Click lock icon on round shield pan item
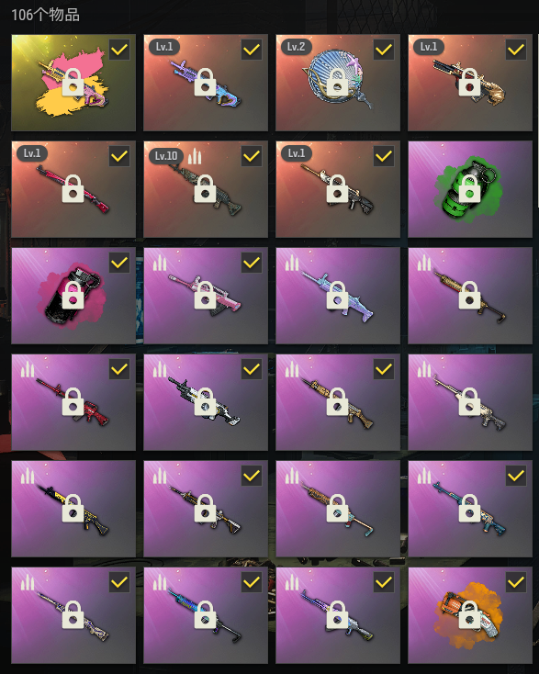Screen dimensions: 539x674 pos(337,82)
